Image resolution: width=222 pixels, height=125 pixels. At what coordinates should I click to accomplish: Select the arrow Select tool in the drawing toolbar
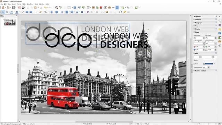pyautogui.click(x=3, y=12)
